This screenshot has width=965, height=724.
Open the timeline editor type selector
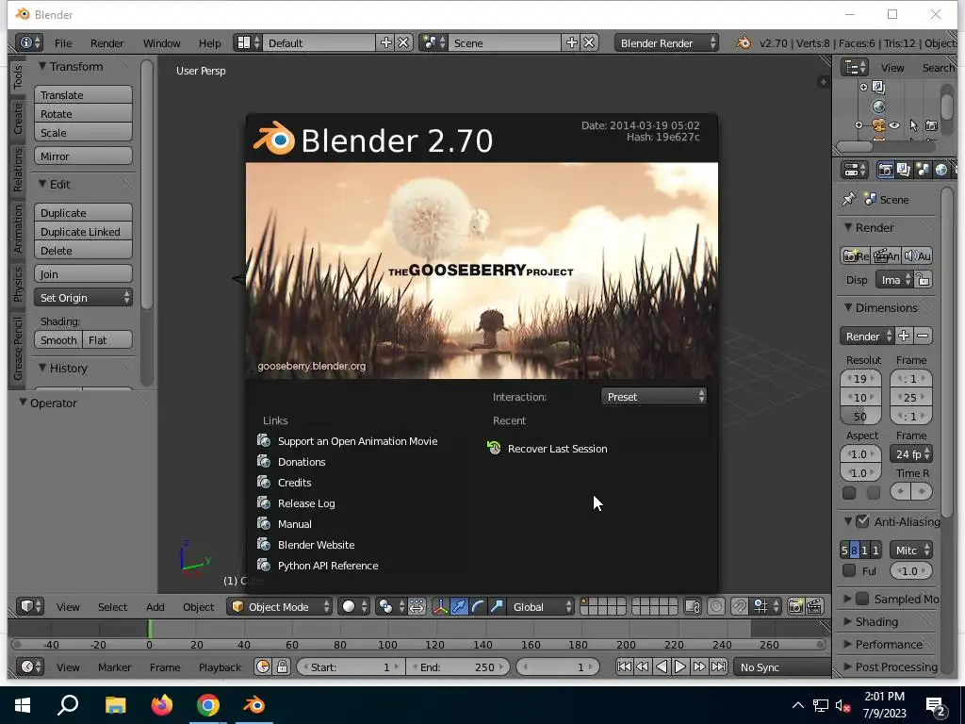pos(29,666)
